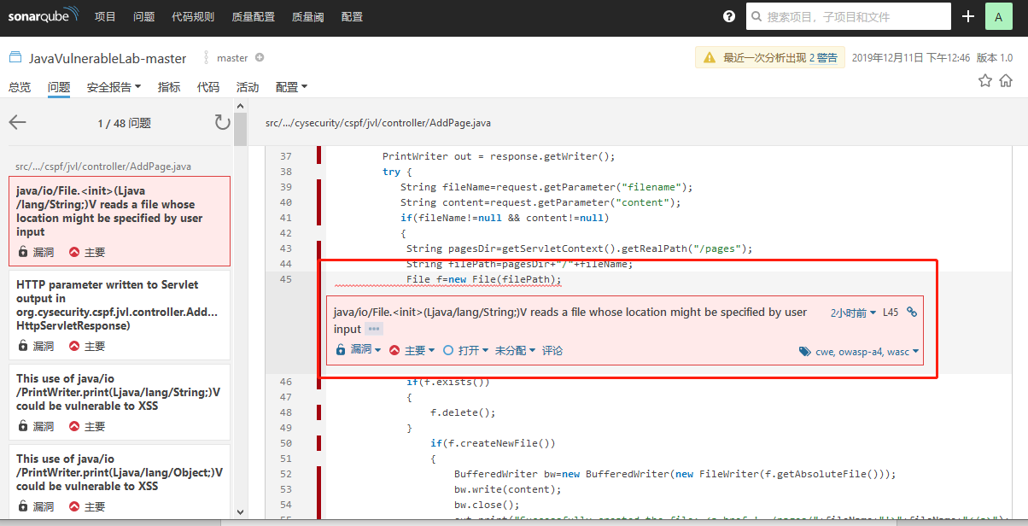Click the plus icon to create new item
1028x526 pixels.
(x=967, y=15)
